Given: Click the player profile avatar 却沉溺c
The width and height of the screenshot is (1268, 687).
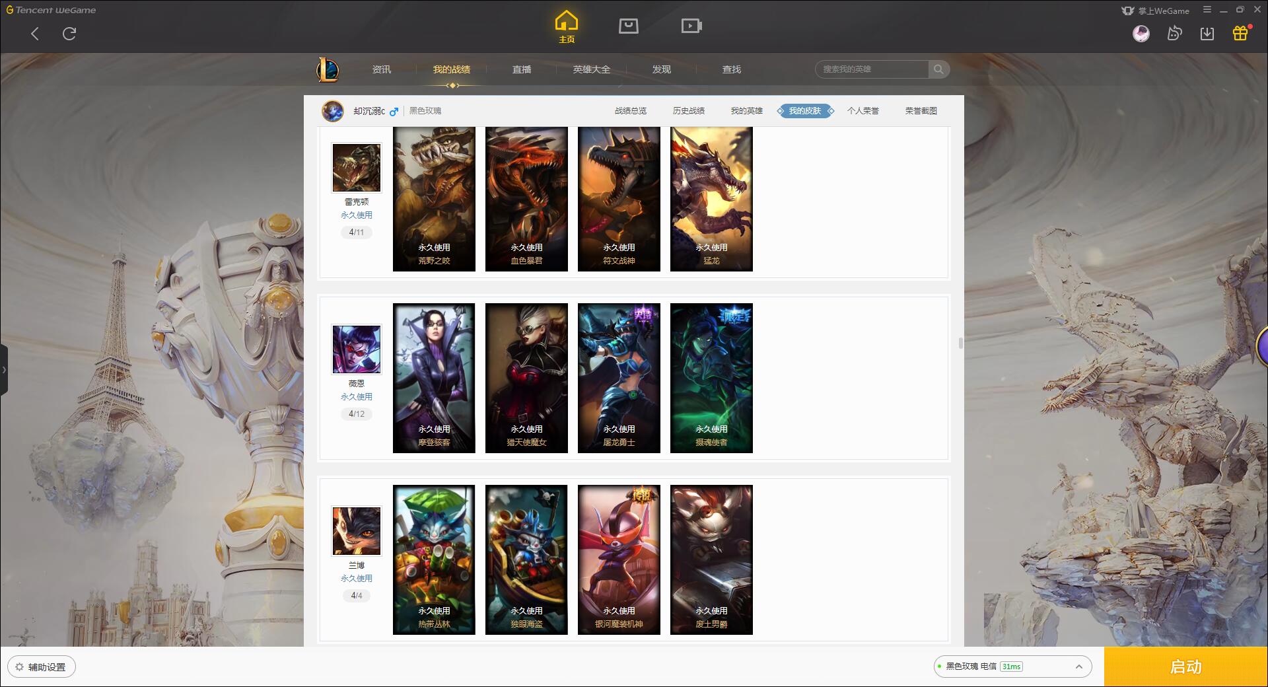Looking at the screenshot, I should point(332,111).
